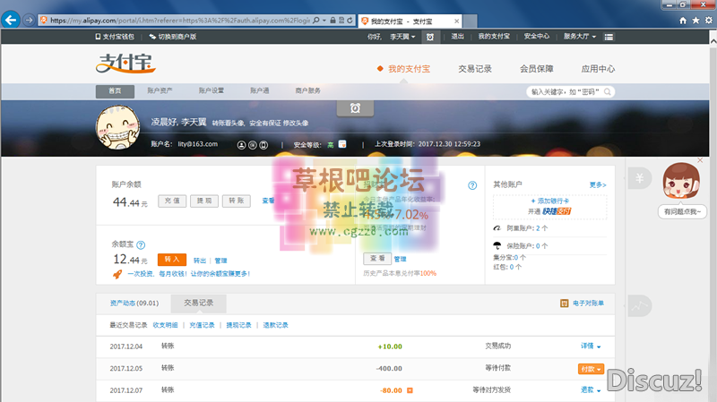The image size is (717, 402).
Task: Click the first verification icon beside the account name
Action: tap(241, 145)
